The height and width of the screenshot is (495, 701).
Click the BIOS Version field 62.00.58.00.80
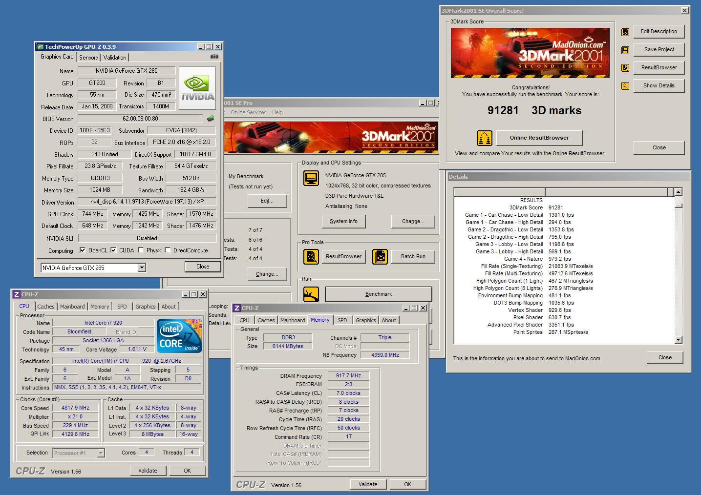click(140, 119)
